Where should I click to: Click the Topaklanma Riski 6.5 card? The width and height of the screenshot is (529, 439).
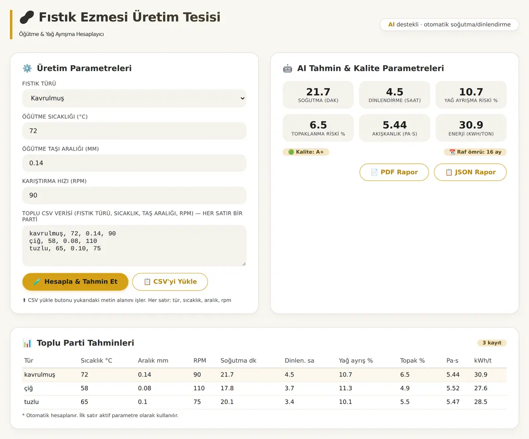coord(318,128)
